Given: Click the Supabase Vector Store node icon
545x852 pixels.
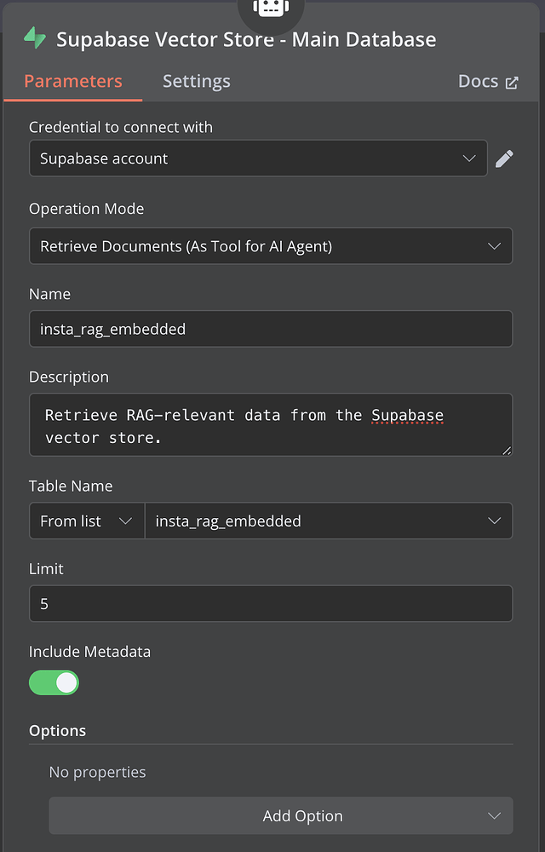Looking at the screenshot, I should 34,38.
